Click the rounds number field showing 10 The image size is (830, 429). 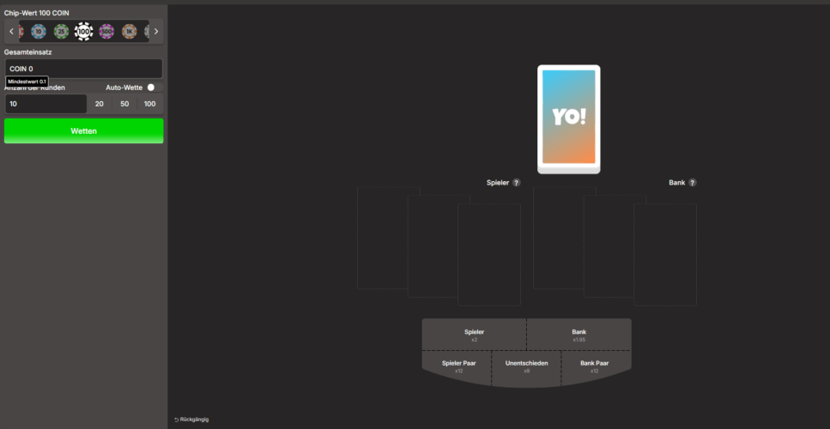click(x=45, y=104)
